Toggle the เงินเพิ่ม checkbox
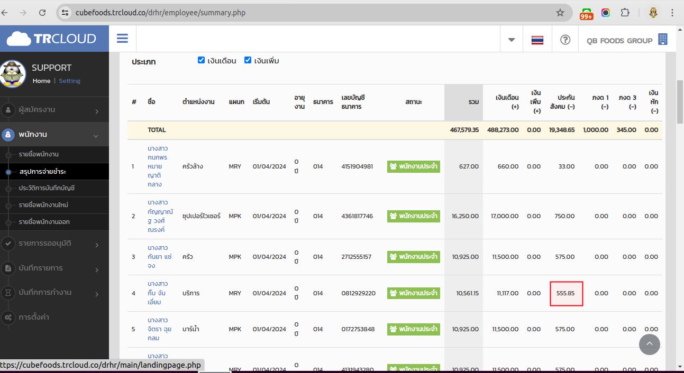 (x=248, y=60)
